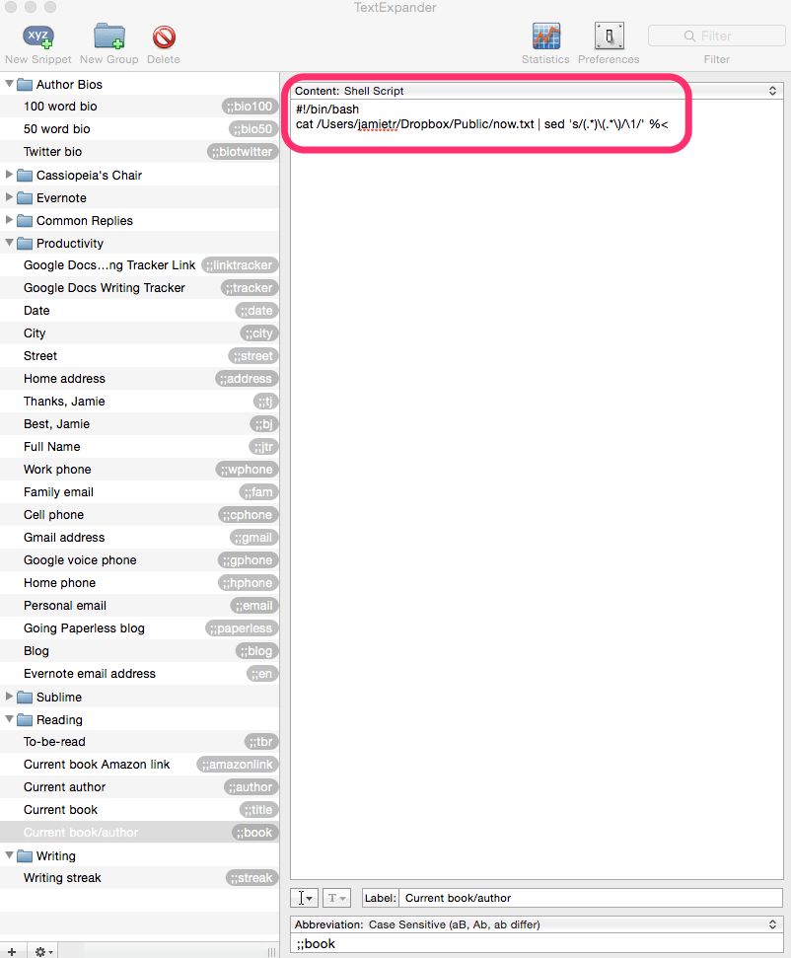Select the Date snippet

[139, 311]
